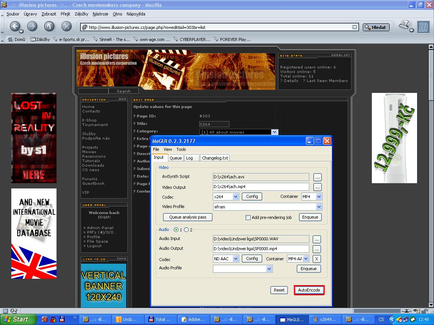Browse for Audio Output file
Viewport: 434px width, 325px height.
[x=316, y=249]
